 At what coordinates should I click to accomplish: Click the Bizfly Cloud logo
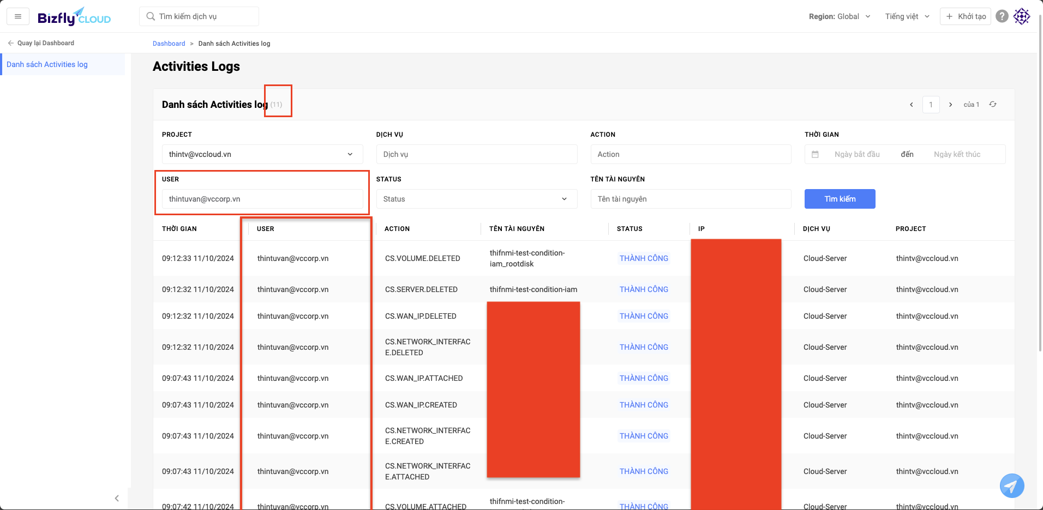point(74,17)
